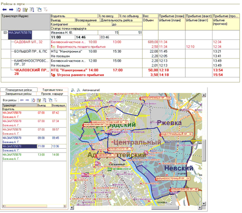Click the left arrow in the top toolbar
The height and width of the screenshot is (213, 242).
(5, 10)
